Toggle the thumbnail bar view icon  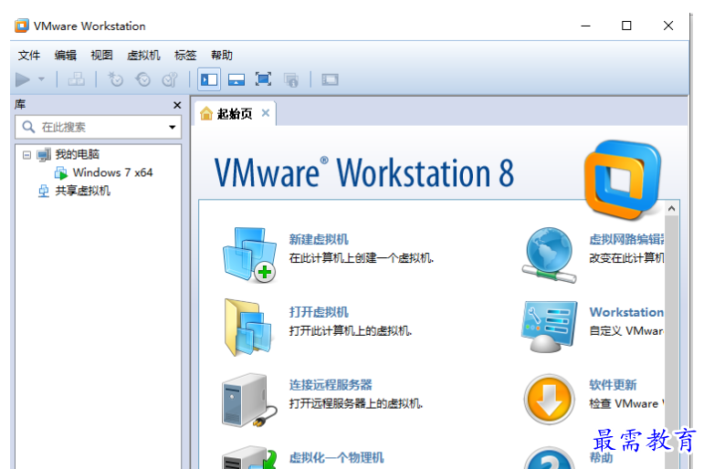click(236, 80)
